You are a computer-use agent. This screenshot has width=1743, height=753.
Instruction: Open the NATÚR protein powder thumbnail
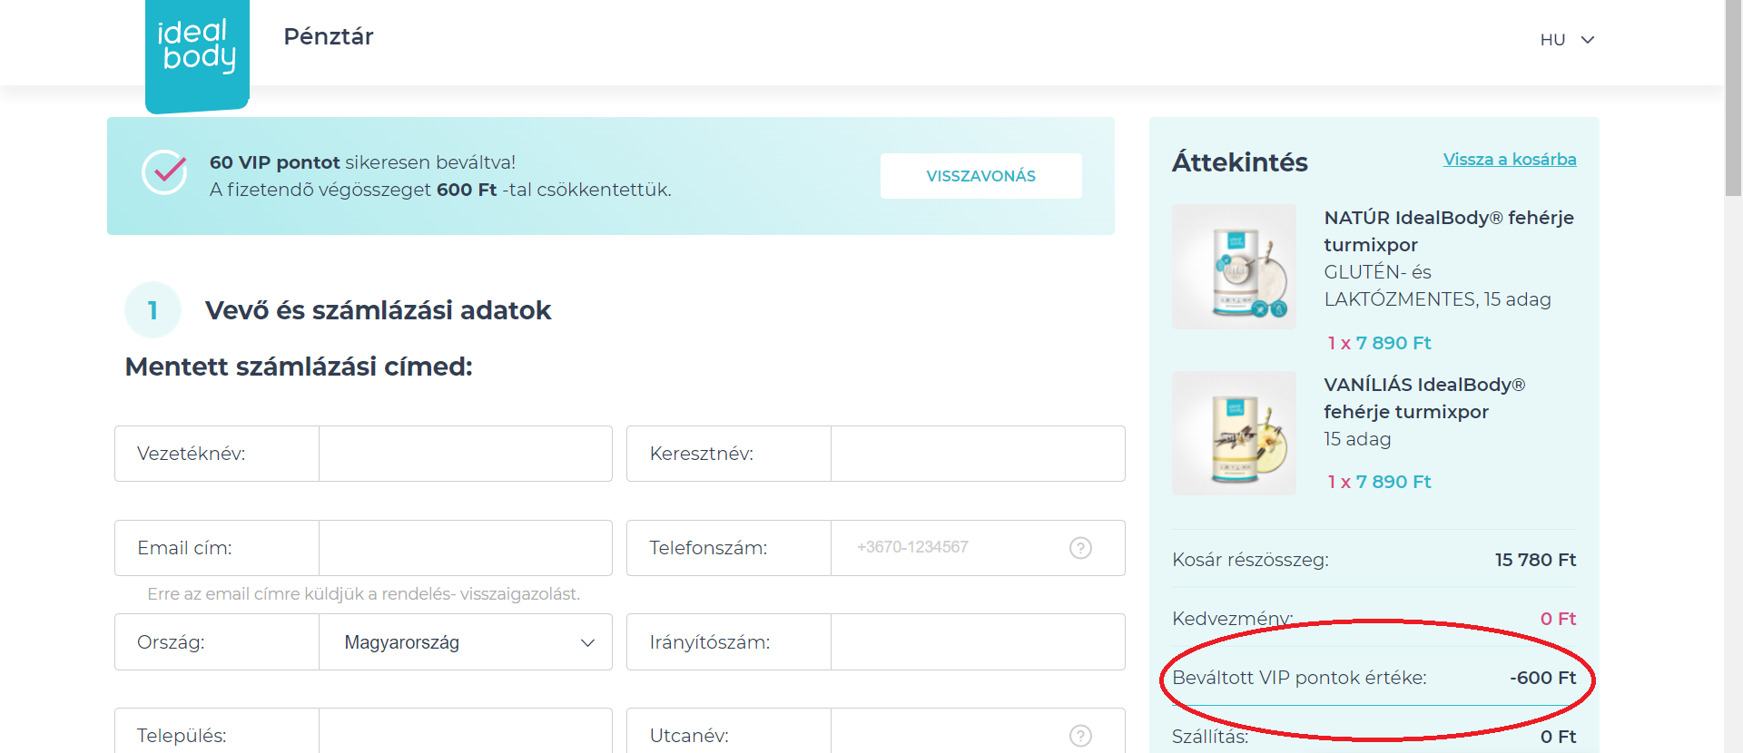pos(1234,267)
